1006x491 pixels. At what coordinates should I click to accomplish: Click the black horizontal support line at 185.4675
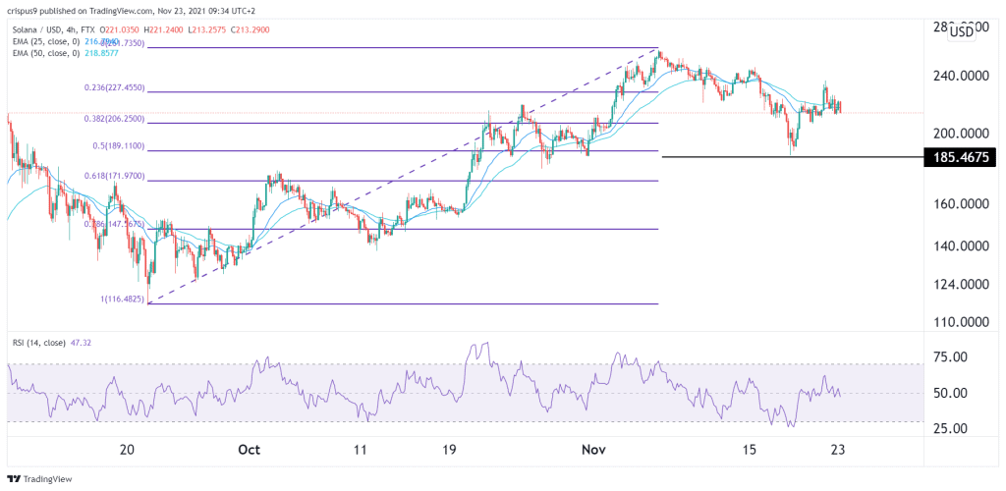point(793,156)
